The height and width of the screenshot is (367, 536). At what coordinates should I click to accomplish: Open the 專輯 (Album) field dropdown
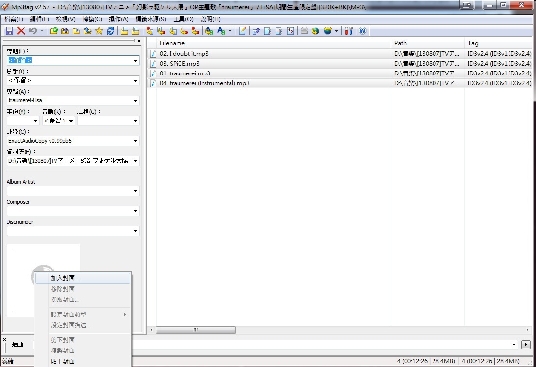tap(136, 101)
